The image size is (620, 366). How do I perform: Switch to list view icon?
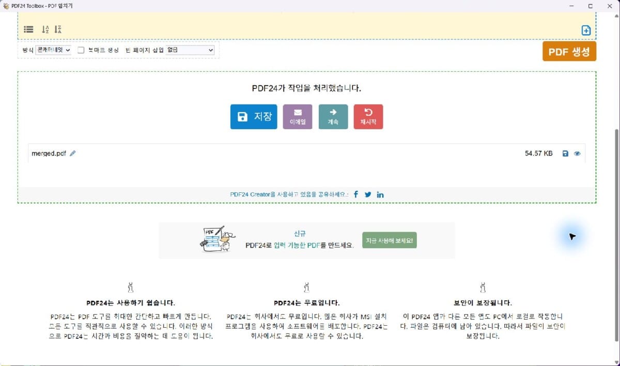click(28, 29)
